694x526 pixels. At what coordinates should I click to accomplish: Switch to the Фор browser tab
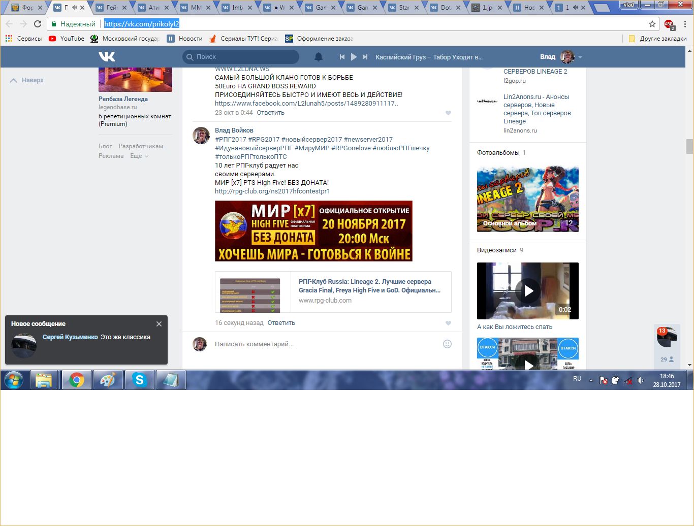[x=27, y=8]
